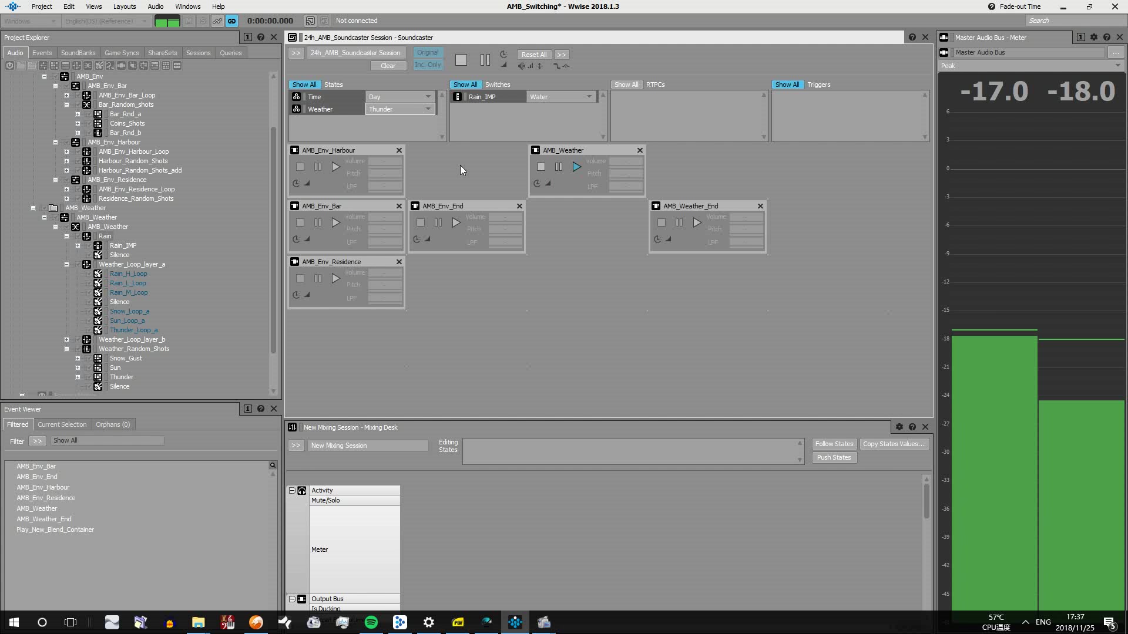Screen dimensions: 1128x634
Task: Select the Audio menu in the menu bar
Action: tap(155, 6)
